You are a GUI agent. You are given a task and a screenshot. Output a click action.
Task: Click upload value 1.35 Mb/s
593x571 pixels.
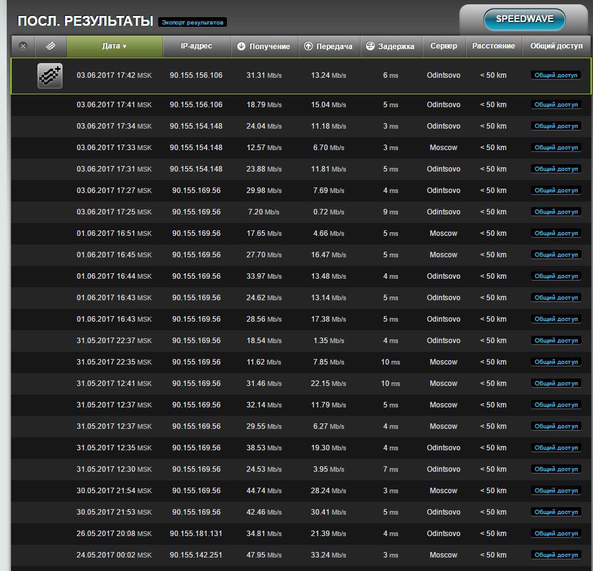point(329,341)
